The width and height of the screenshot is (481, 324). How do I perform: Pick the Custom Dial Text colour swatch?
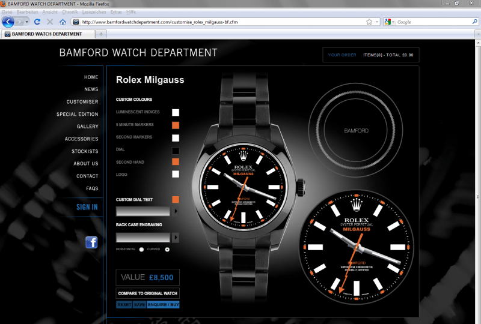(x=176, y=200)
